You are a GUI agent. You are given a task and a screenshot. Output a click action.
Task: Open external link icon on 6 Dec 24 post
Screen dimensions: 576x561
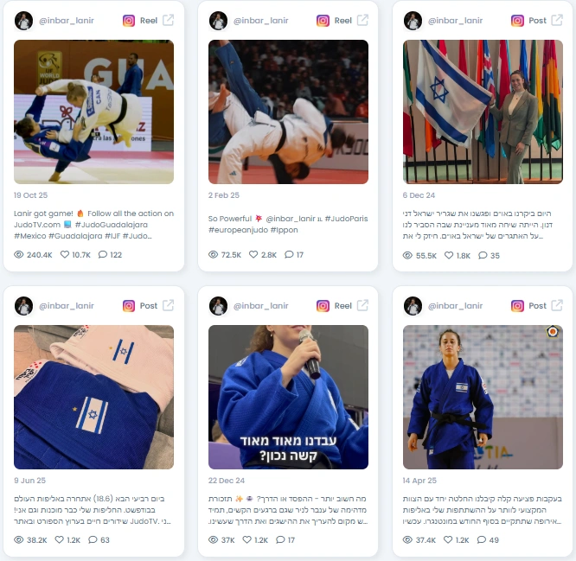[x=557, y=20]
